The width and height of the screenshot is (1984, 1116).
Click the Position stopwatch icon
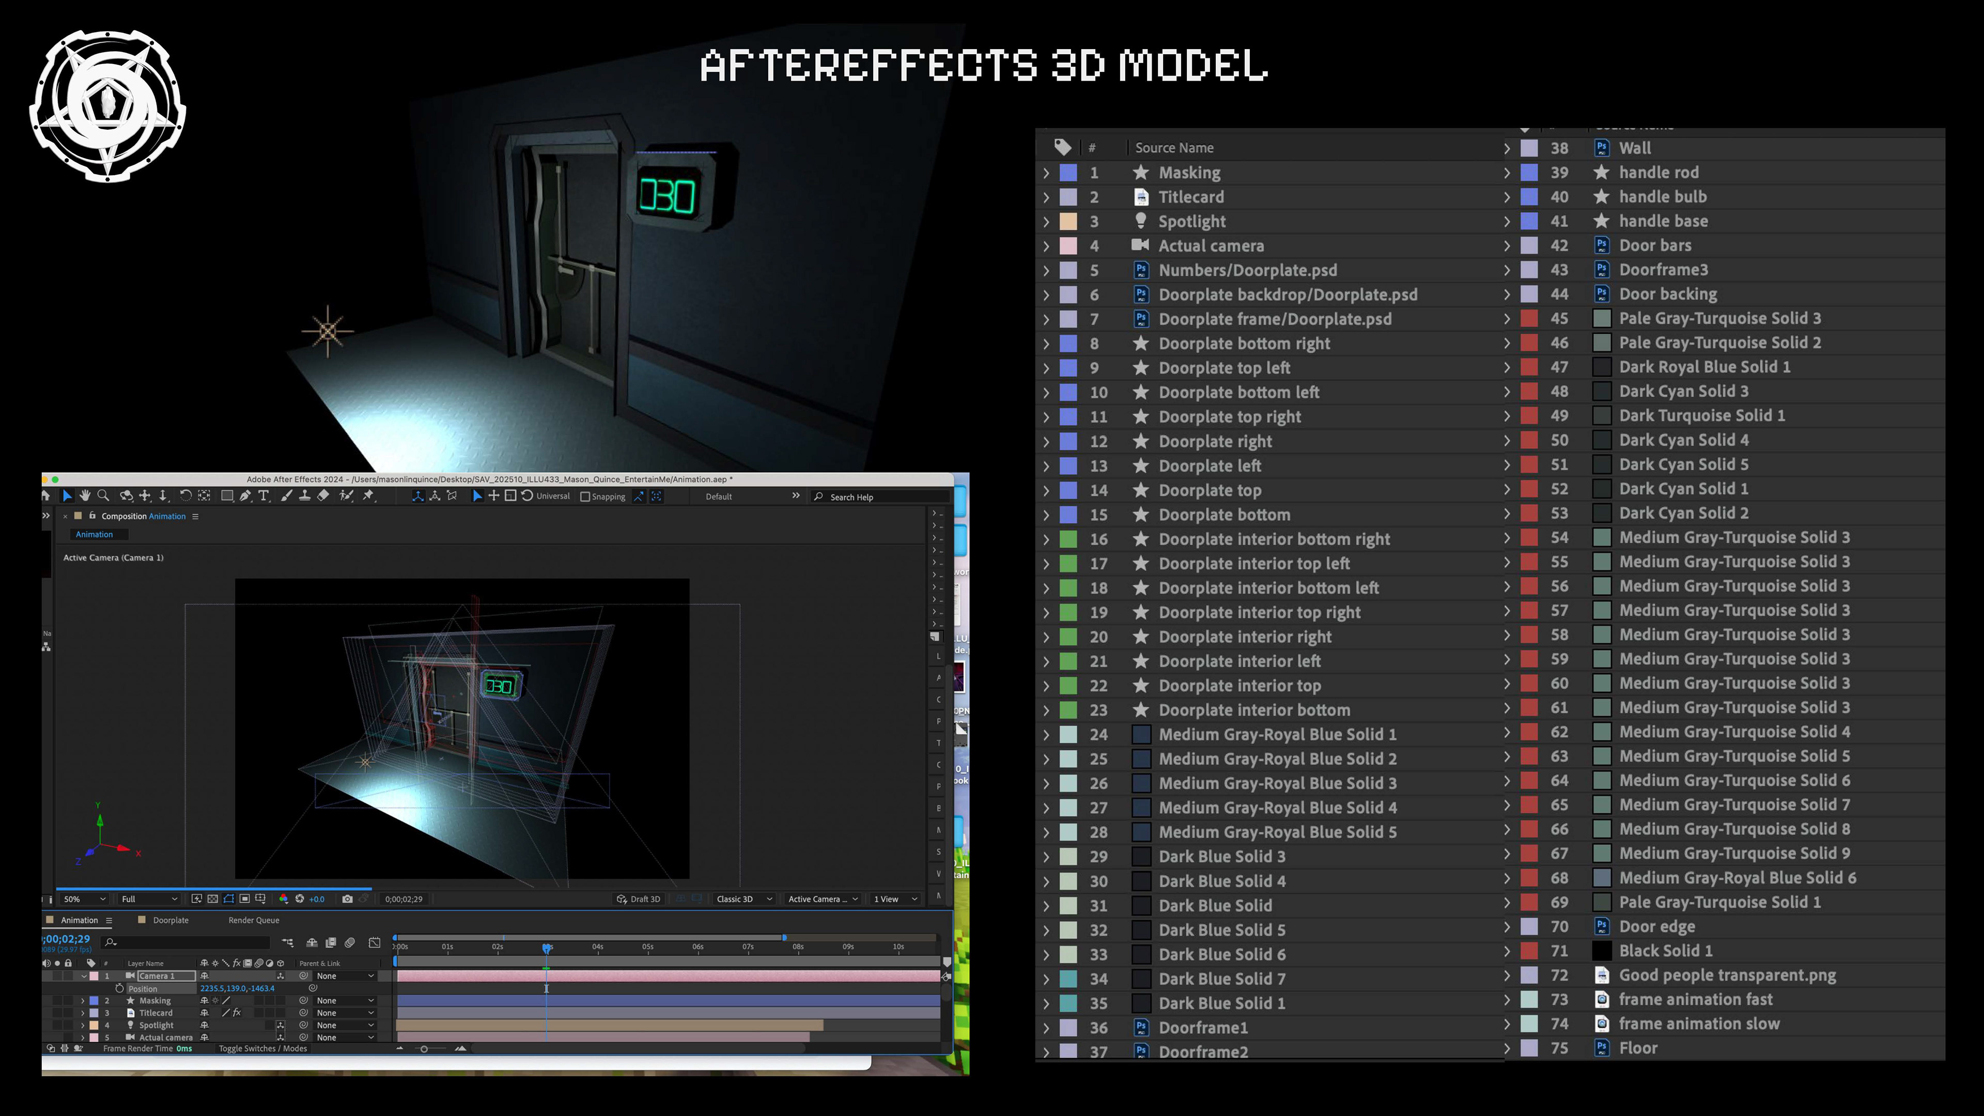click(119, 988)
